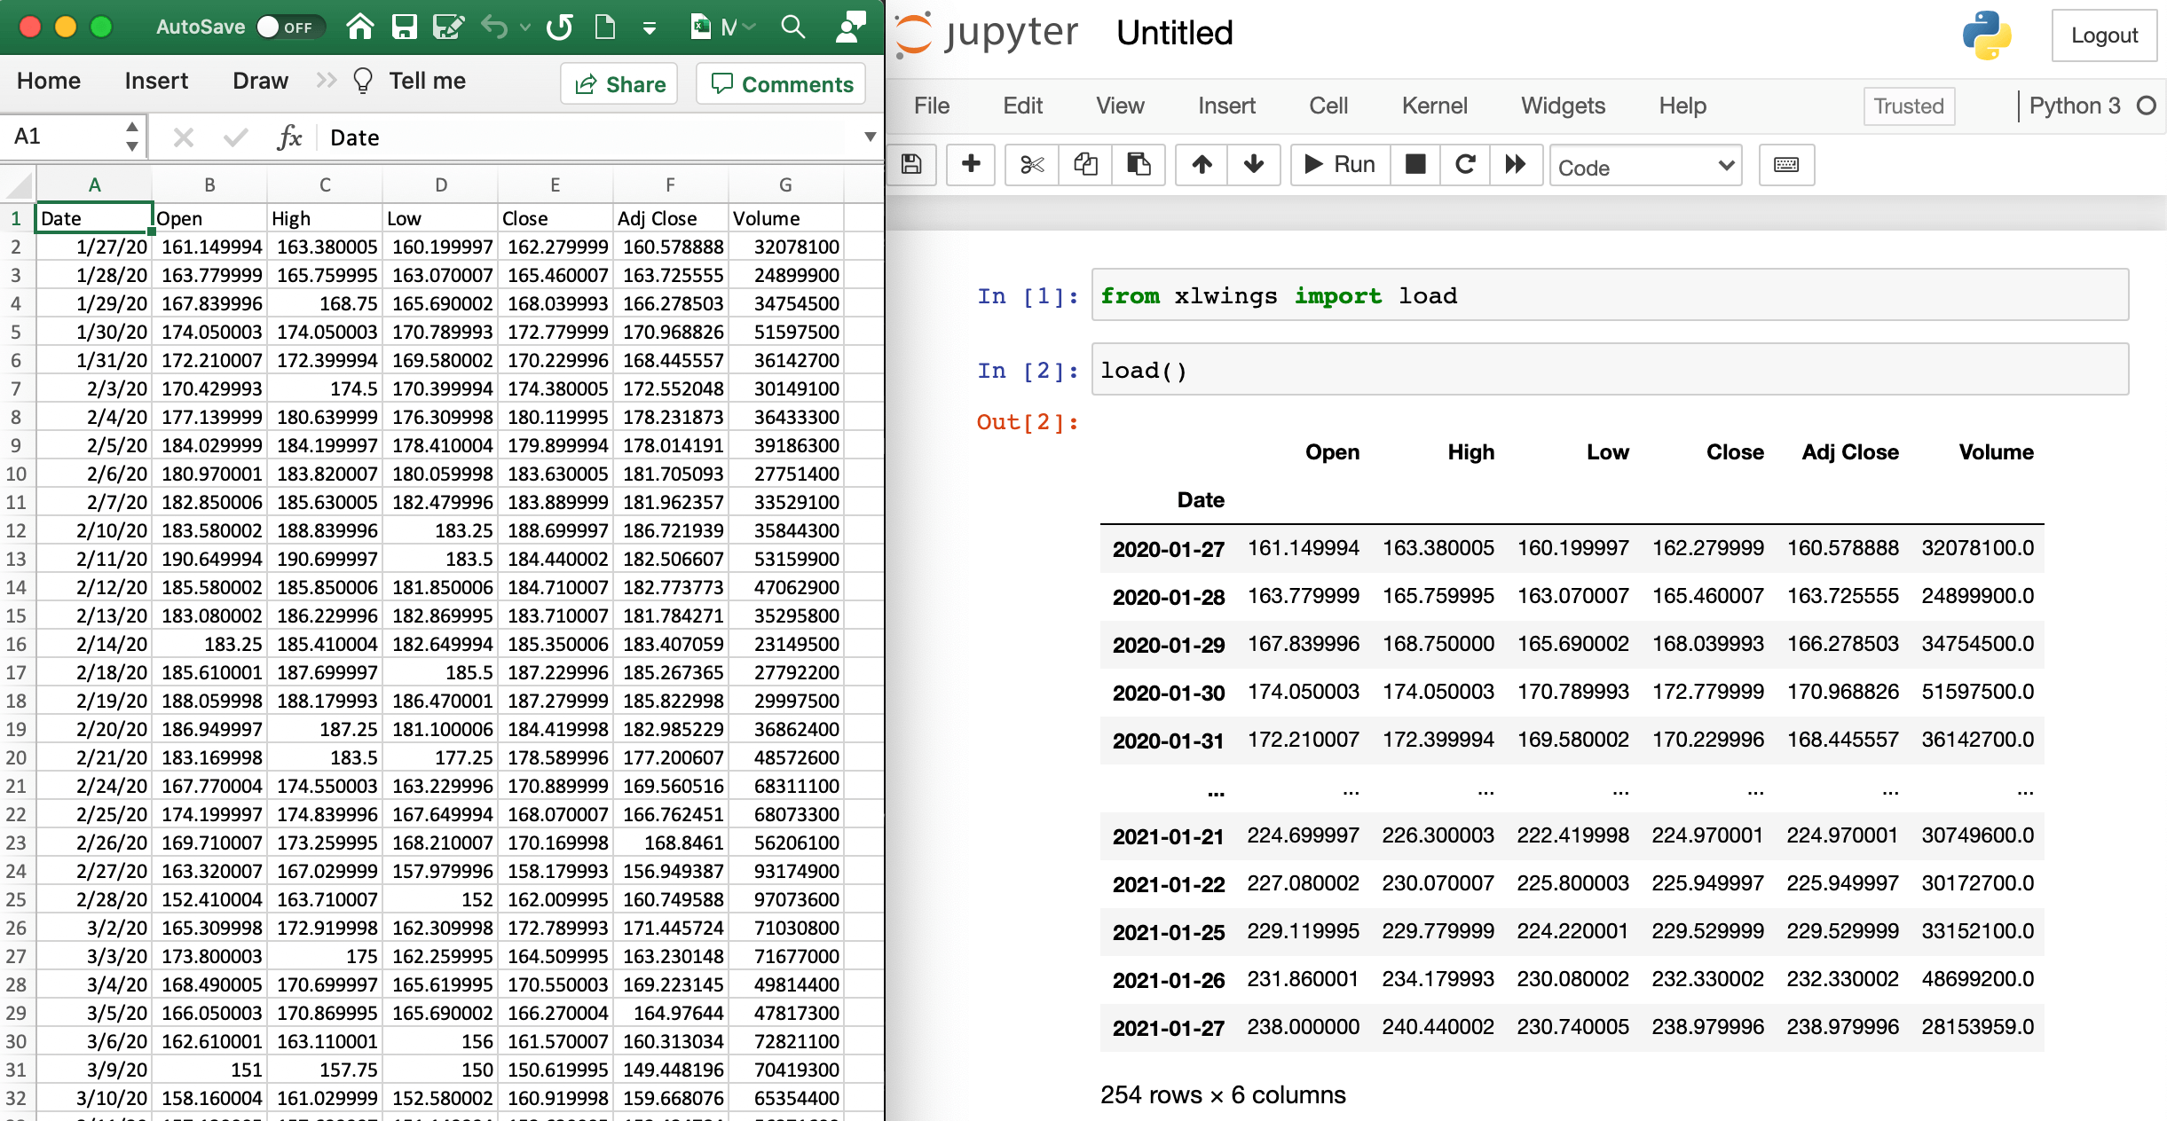Copy selected cells in Jupyter toolbar

pos(1085,165)
